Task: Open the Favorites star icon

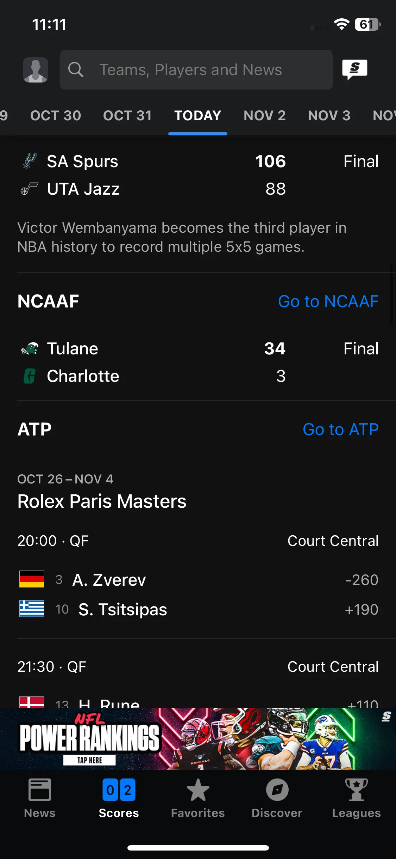Action: click(198, 790)
